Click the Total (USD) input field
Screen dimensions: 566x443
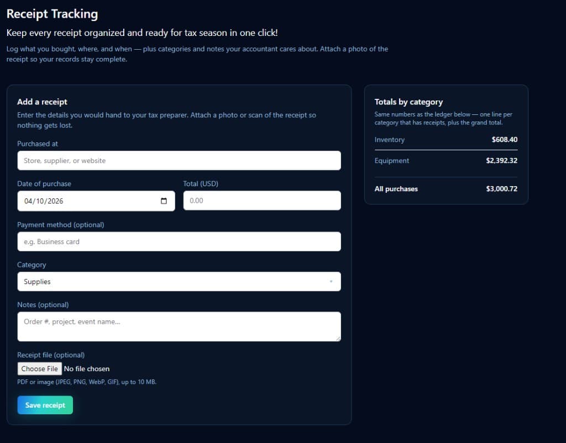262,200
